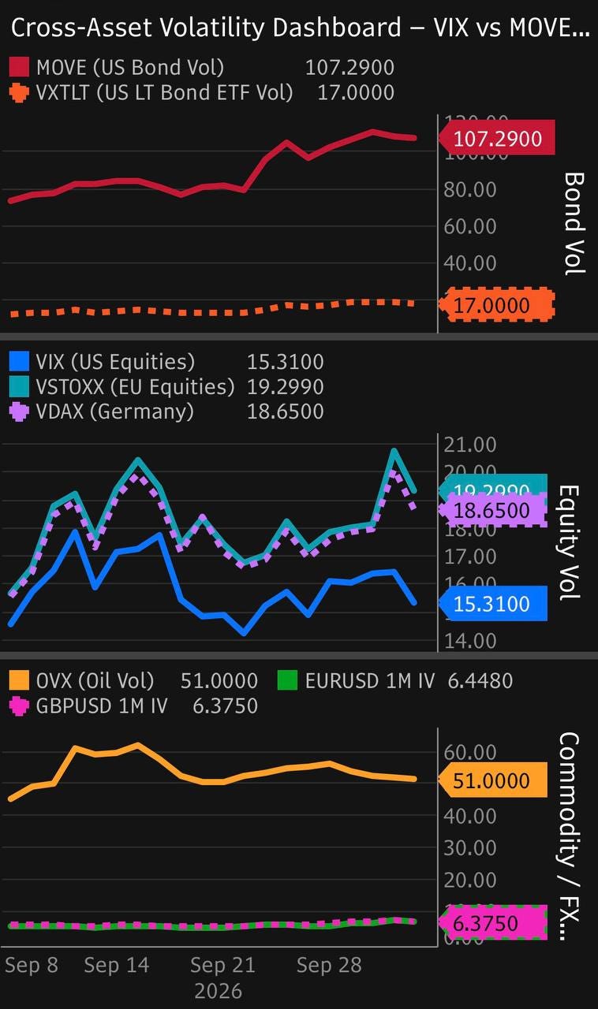Select the VIX (US Equities) legend label
The height and width of the screenshot is (1009, 598).
(x=115, y=363)
